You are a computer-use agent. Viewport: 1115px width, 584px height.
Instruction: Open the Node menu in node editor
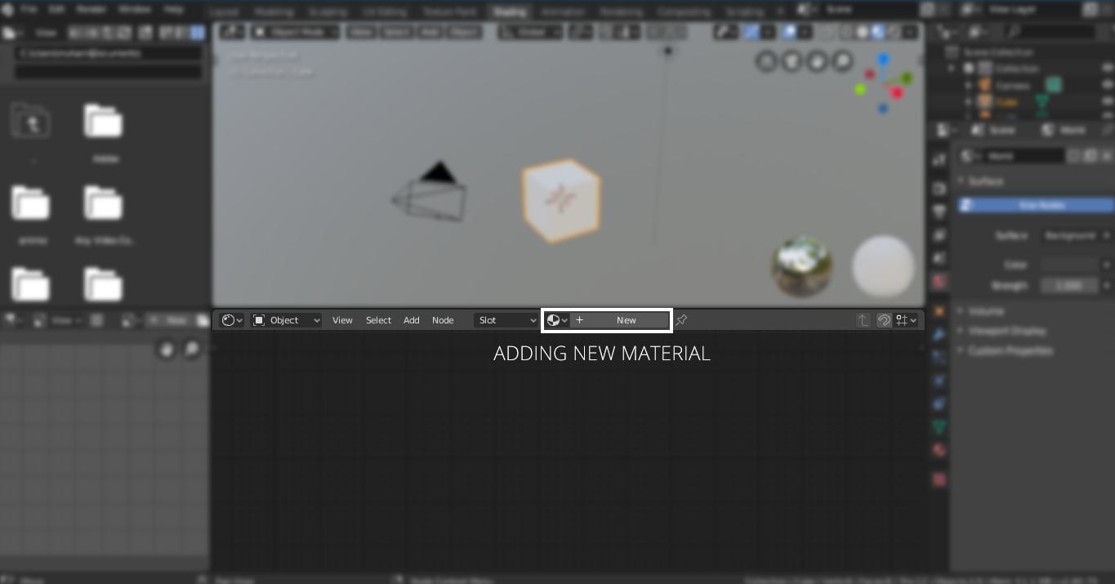click(x=443, y=320)
